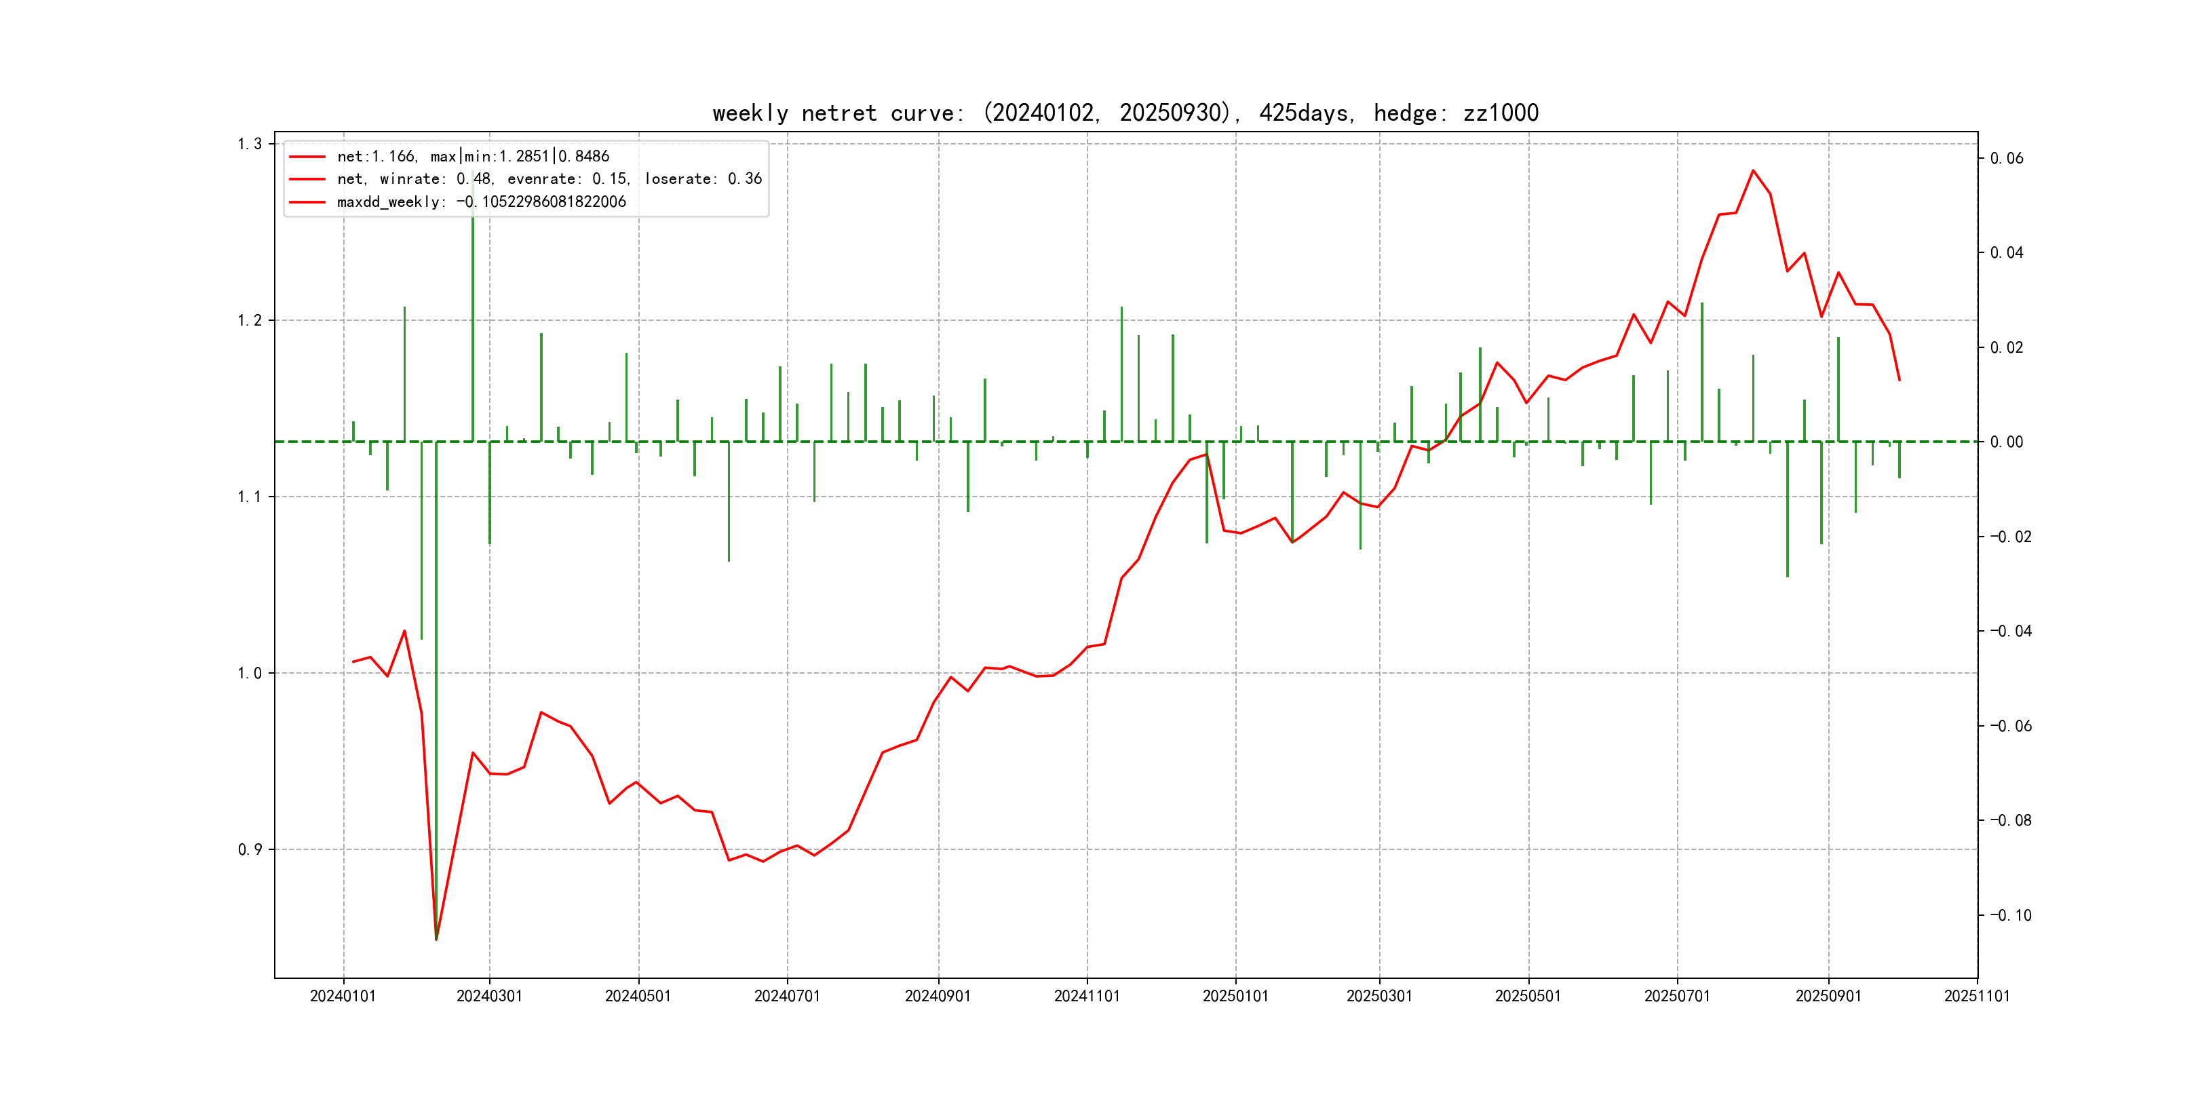
Task: Click the 20240301 x-axis tick label
Action: click(x=489, y=996)
